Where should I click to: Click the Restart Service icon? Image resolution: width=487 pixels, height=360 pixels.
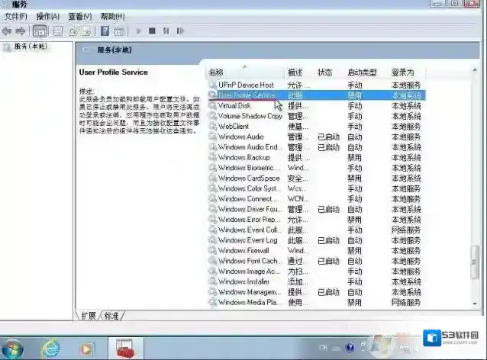pyautogui.click(x=180, y=31)
